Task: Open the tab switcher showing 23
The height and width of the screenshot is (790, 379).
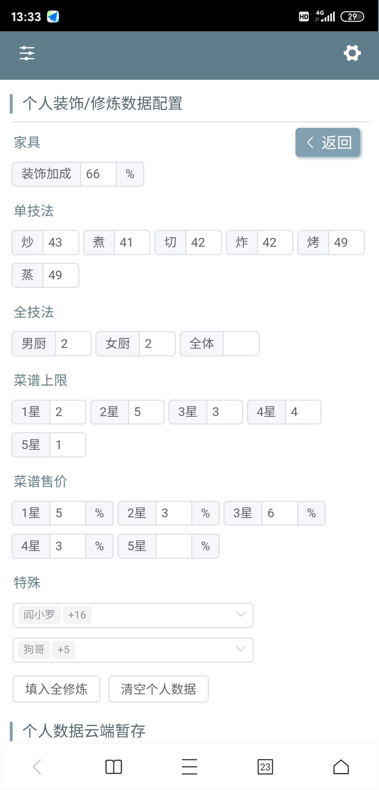Action: click(265, 766)
